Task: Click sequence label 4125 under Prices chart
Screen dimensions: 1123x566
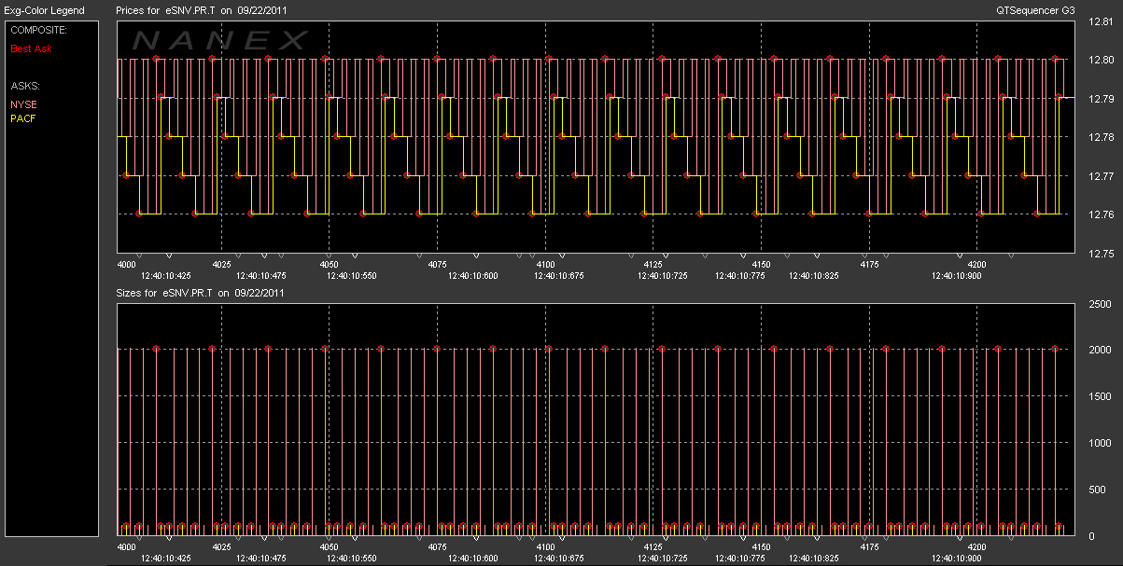Action: pos(653,264)
